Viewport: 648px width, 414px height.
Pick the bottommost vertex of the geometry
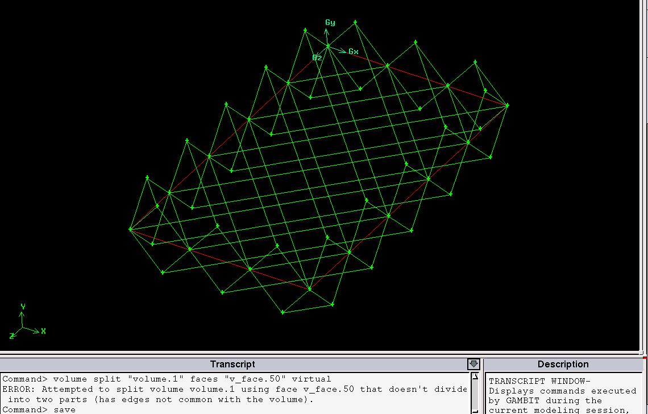(283, 312)
